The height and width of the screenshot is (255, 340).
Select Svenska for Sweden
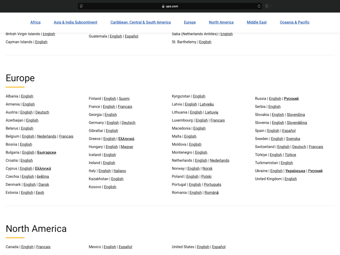tap(293, 139)
